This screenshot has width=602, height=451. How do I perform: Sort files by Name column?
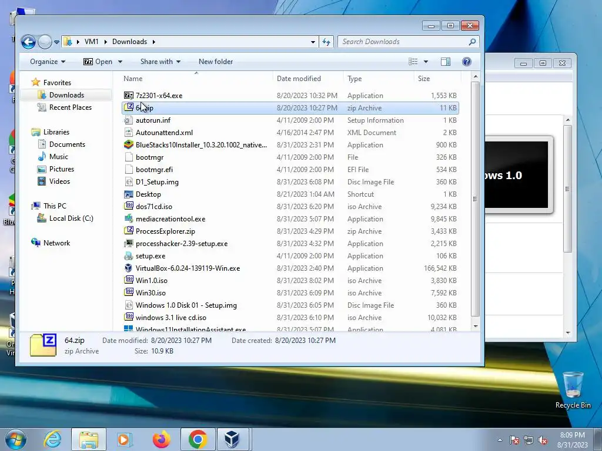[x=133, y=79]
